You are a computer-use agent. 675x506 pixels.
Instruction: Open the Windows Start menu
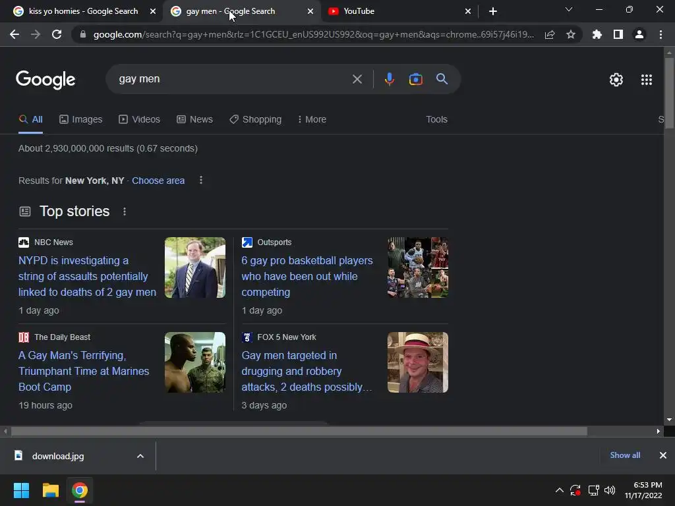pyautogui.click(x=21, y=490)
